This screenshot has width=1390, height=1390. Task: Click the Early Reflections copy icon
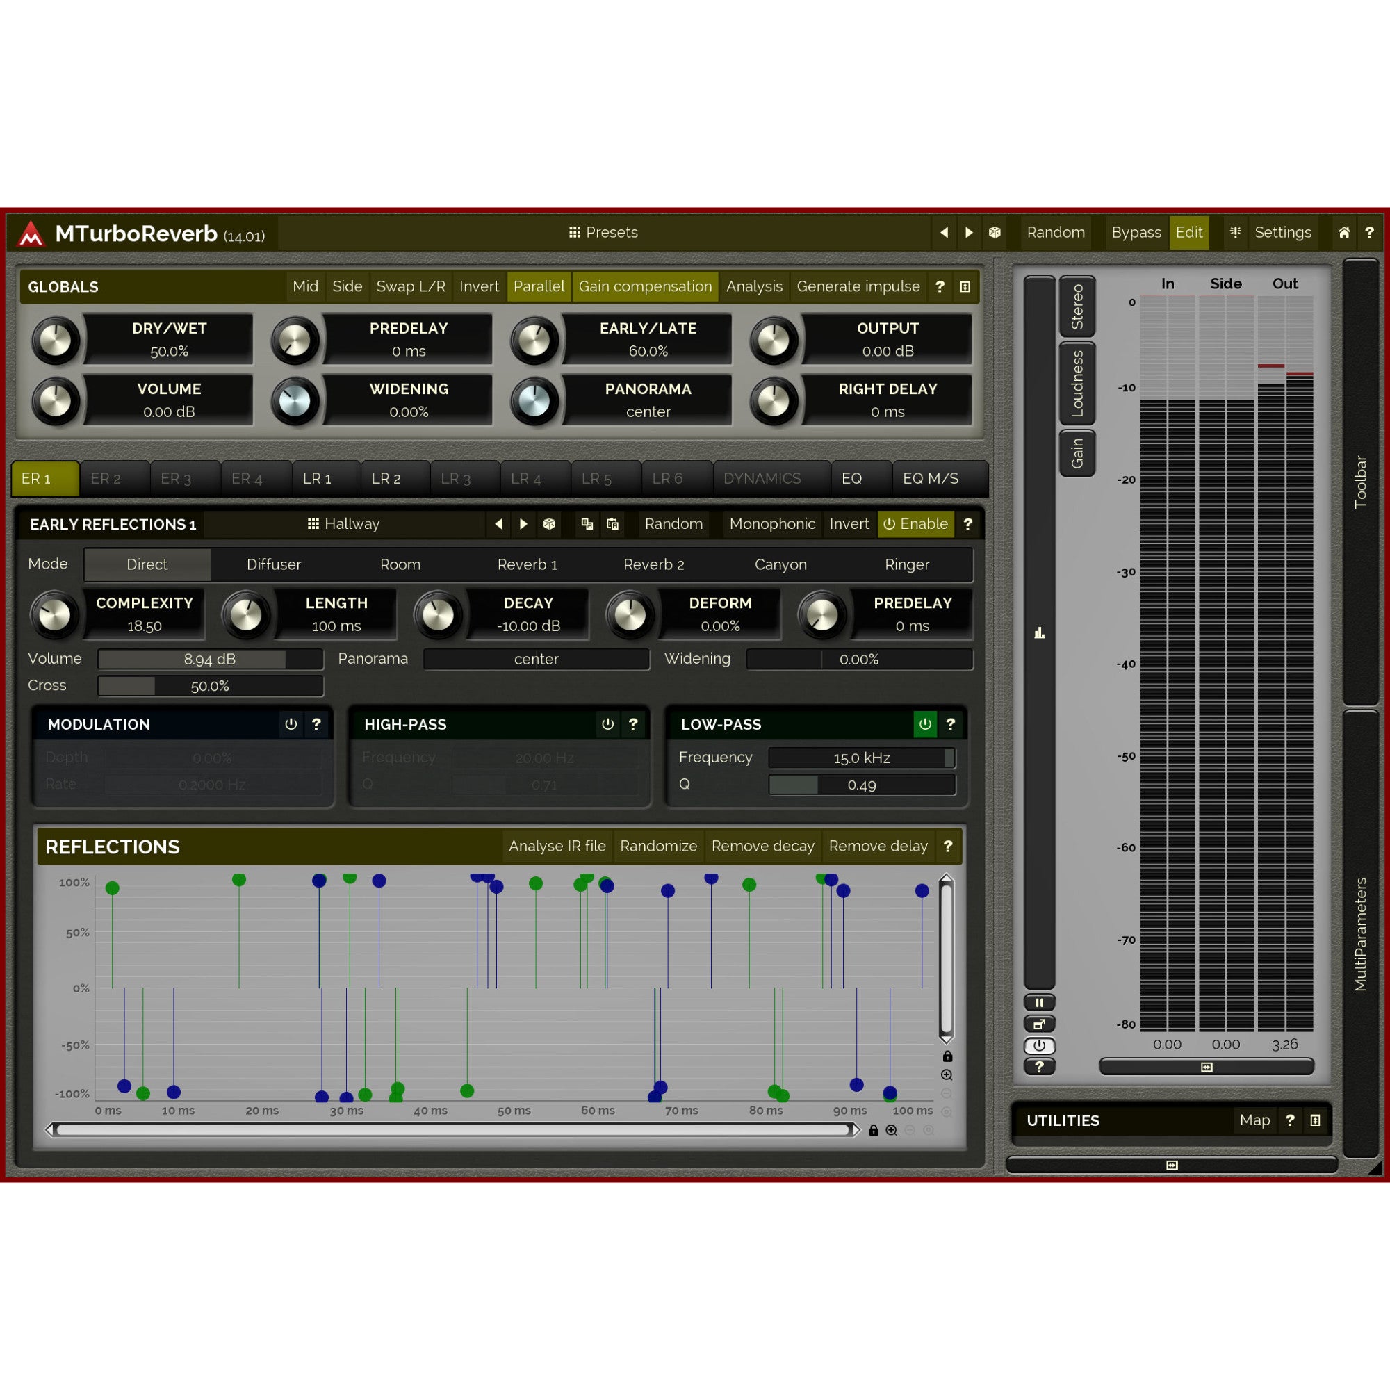(x=587, y=524)
